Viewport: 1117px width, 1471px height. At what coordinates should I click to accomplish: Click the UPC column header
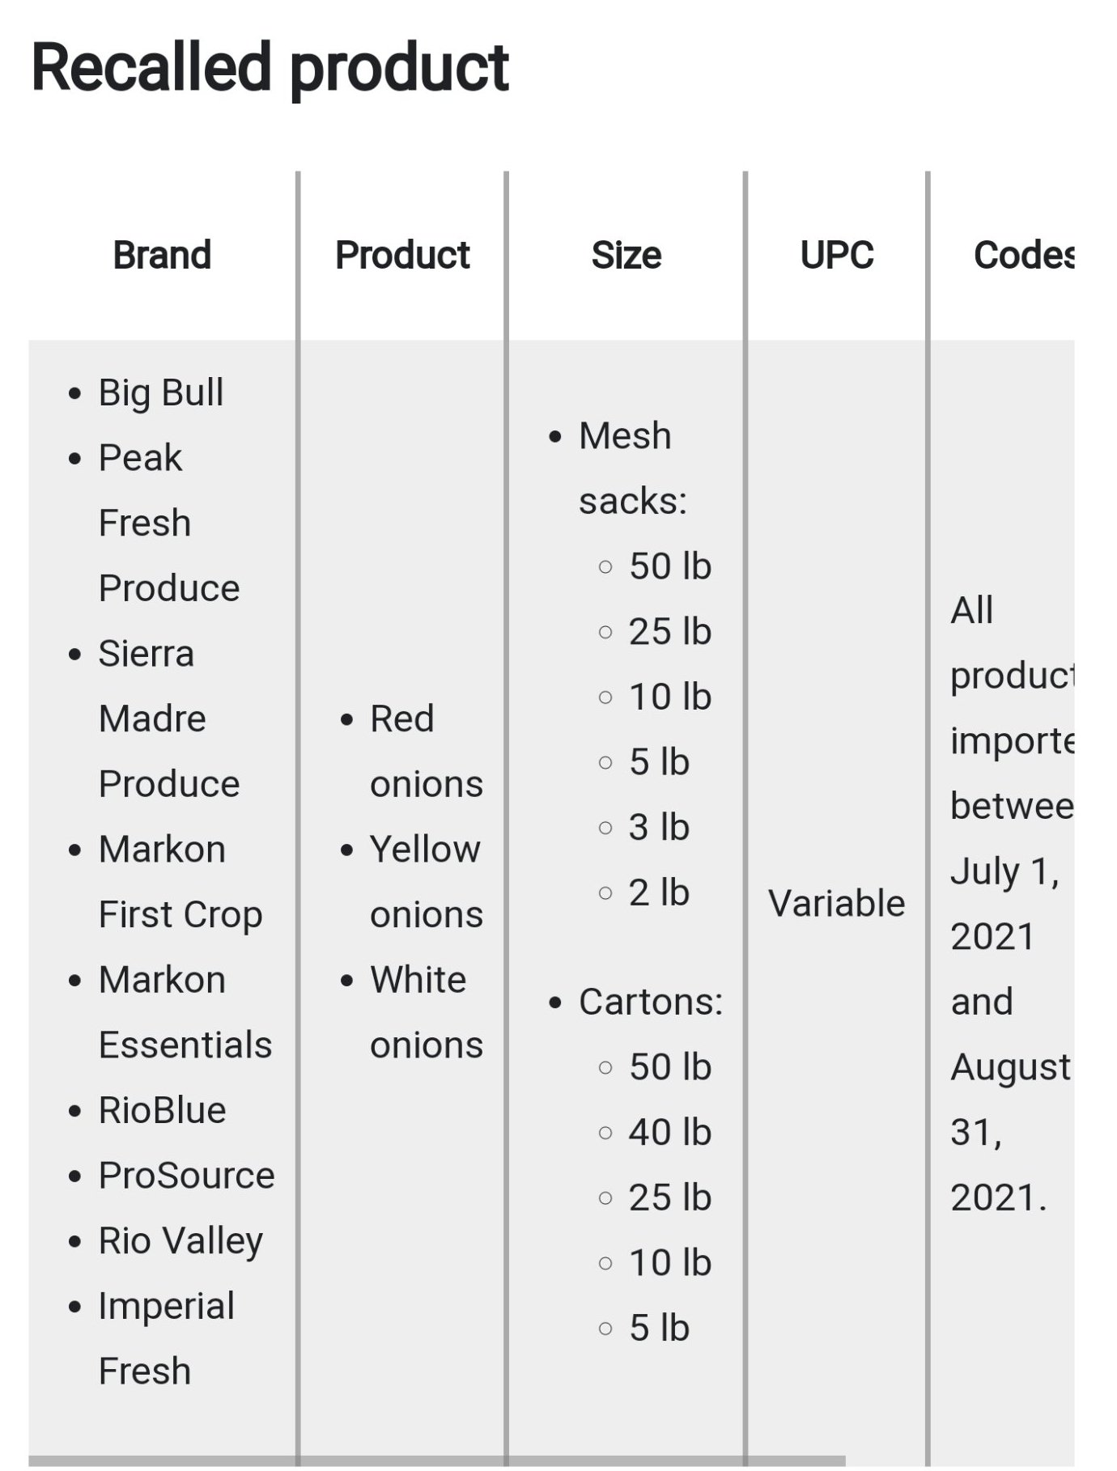pos(836,256)
